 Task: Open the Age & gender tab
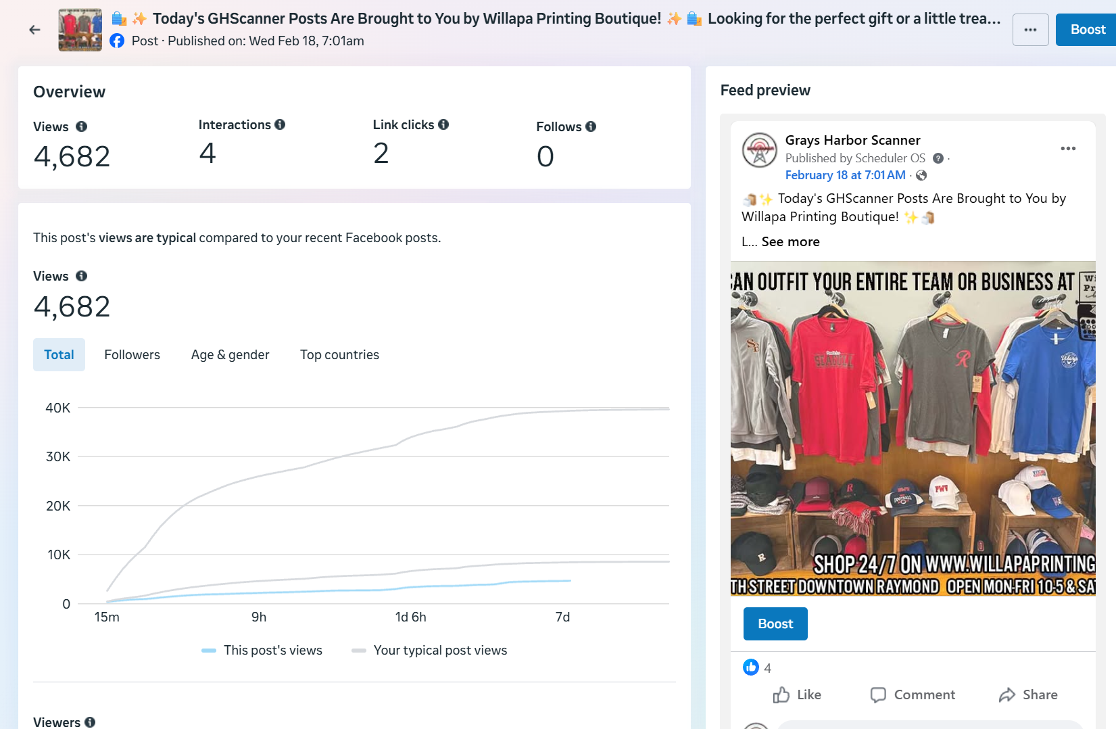coord(230,355)
